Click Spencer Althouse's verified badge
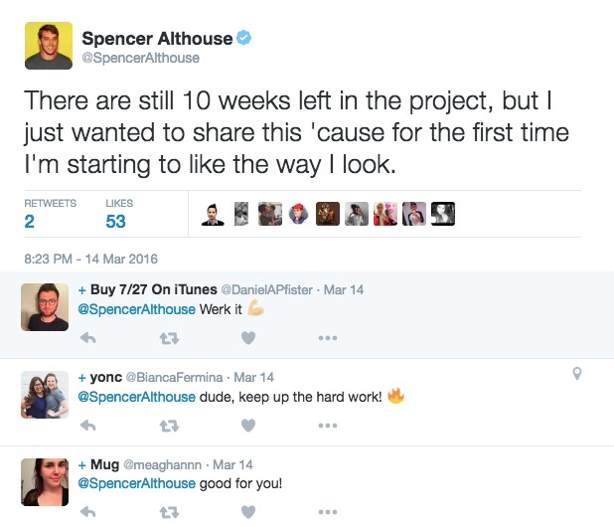The height and width of the screenshot is (527, 614). [x=243, y=39]
